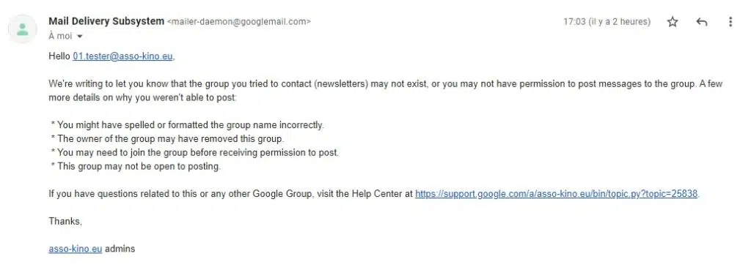Image resolution: width=751 pixels, height=273 pixels.
Task: Star this Mail Delivery Subsystem message
Action: pyautogui.click(x=673, y=22)
